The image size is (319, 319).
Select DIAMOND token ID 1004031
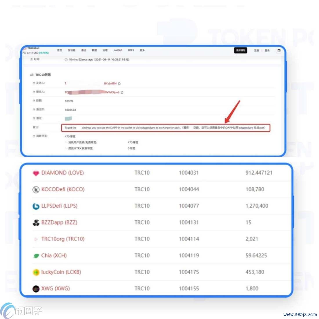click(x=189, y=173)
